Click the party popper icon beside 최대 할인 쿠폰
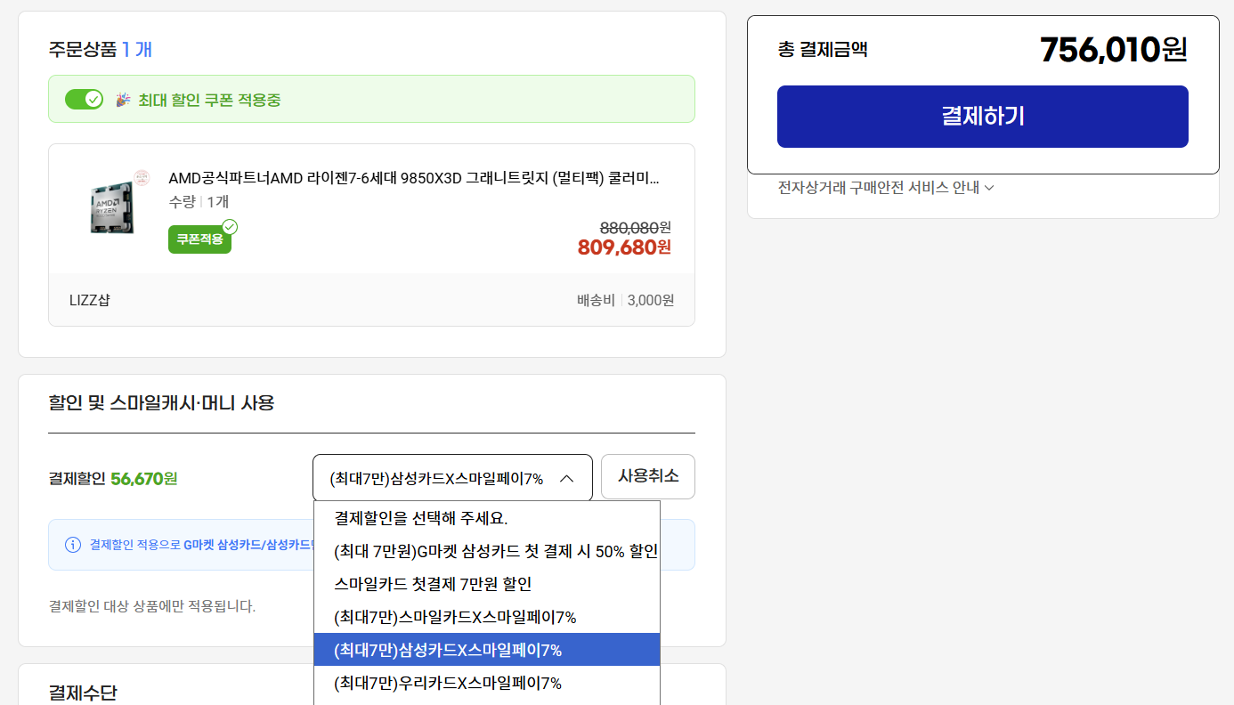This screenshot has width=1234, height=705. [123, 100]
